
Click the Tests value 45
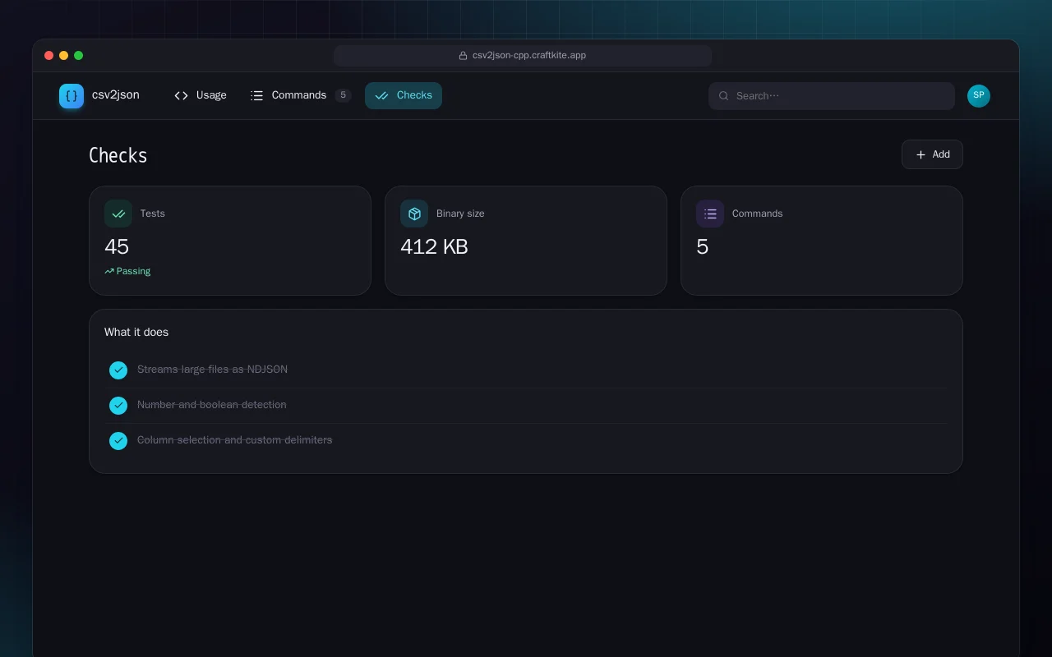click(x=117, y=246)
